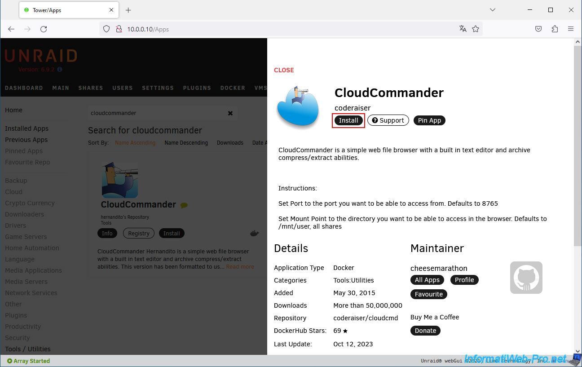Click the translate page icon in address bar
This screenshot has width=582, height=367.
click(463, 29)
